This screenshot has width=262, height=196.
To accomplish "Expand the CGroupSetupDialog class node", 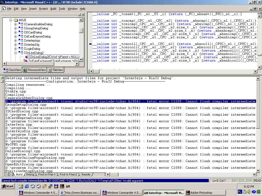I will tap(15, 28).
